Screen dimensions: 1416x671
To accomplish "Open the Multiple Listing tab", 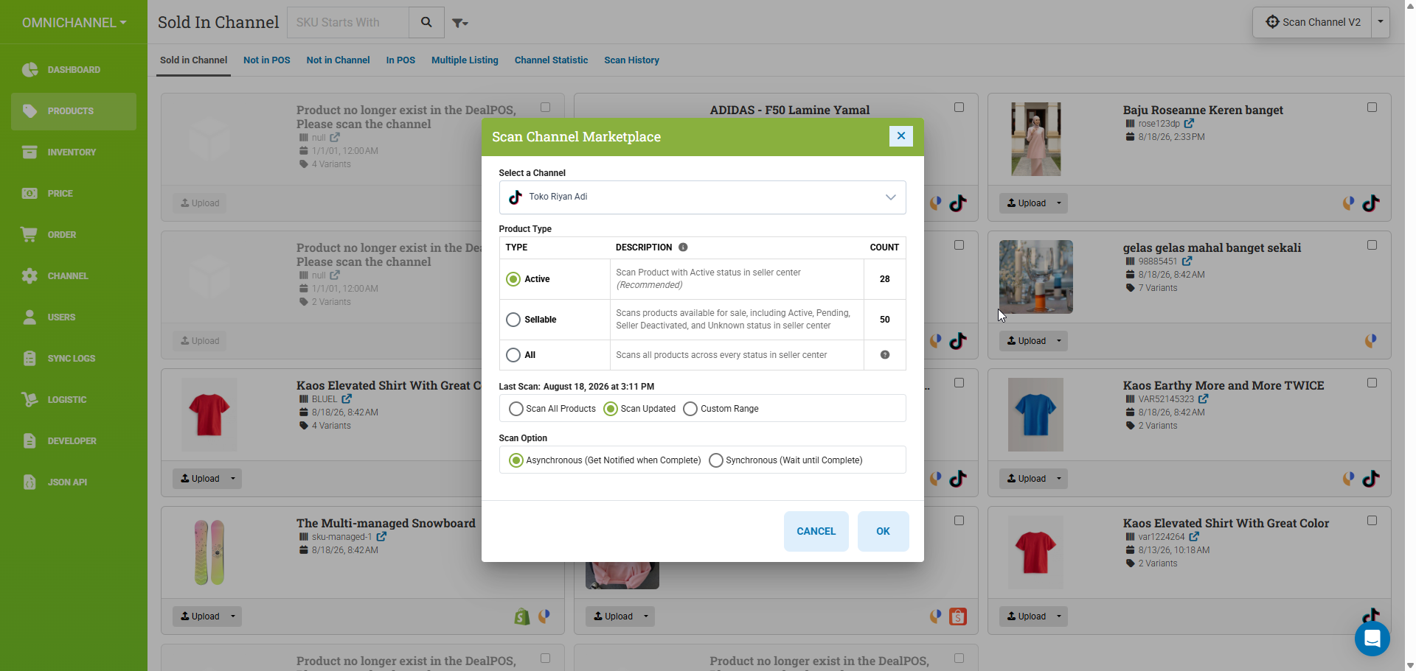I will tap(465, 60).
